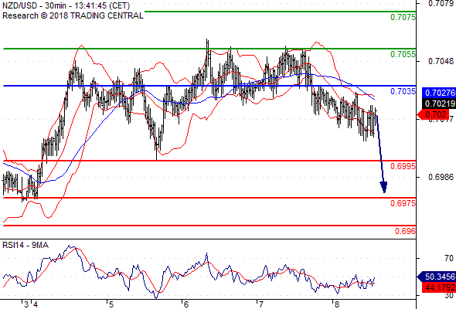The height and width of the screenshot is (309, 456).
Task: Click the red RSI average value 44.1792
Action: 439,288
